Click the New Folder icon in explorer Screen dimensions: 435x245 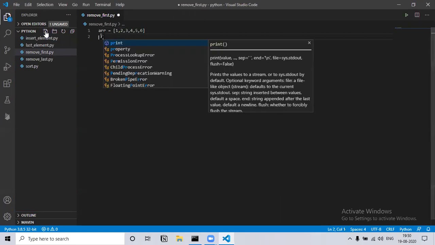[54, 31]
